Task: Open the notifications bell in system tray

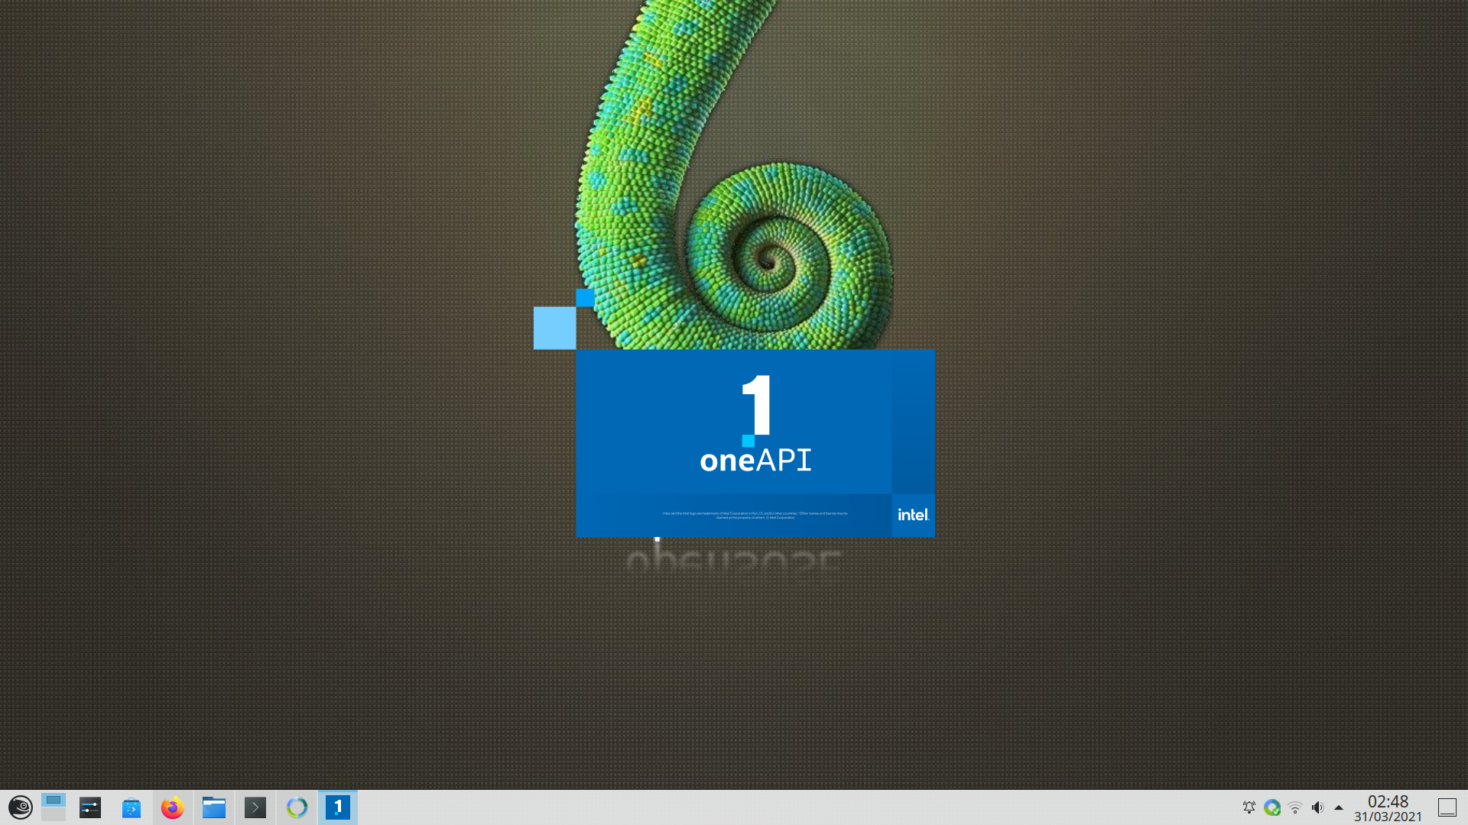Action: (1249, 807)
